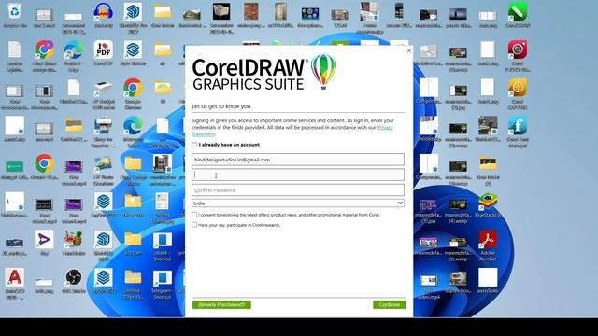
Task: Open the CorelDRAW green pencil desktop shortcut
Action: pos(518,11)
